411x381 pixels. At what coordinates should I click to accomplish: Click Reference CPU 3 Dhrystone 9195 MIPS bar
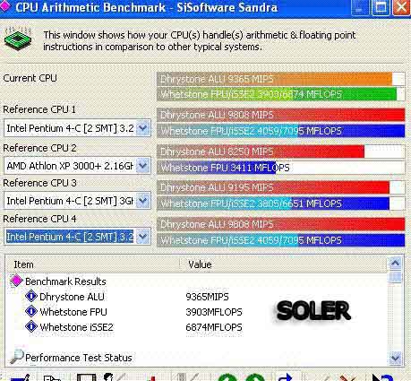coord(281,187)
